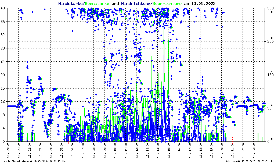Click the 'O' compass letter on right axis
The width and height of the screenshot is (274, 163).
tap(272, 105)
